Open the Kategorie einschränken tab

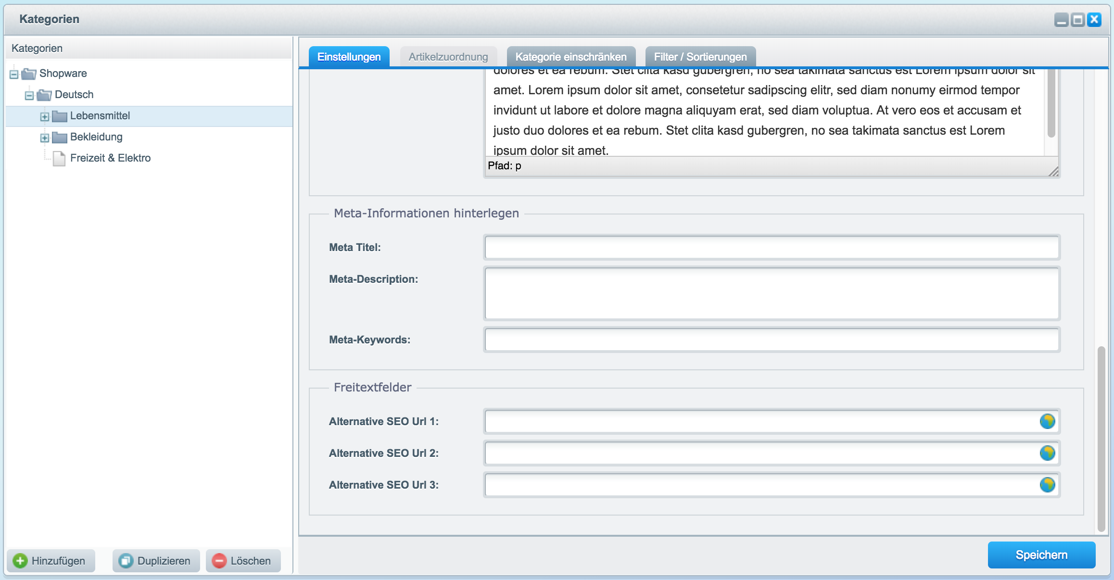pos(571,57)
